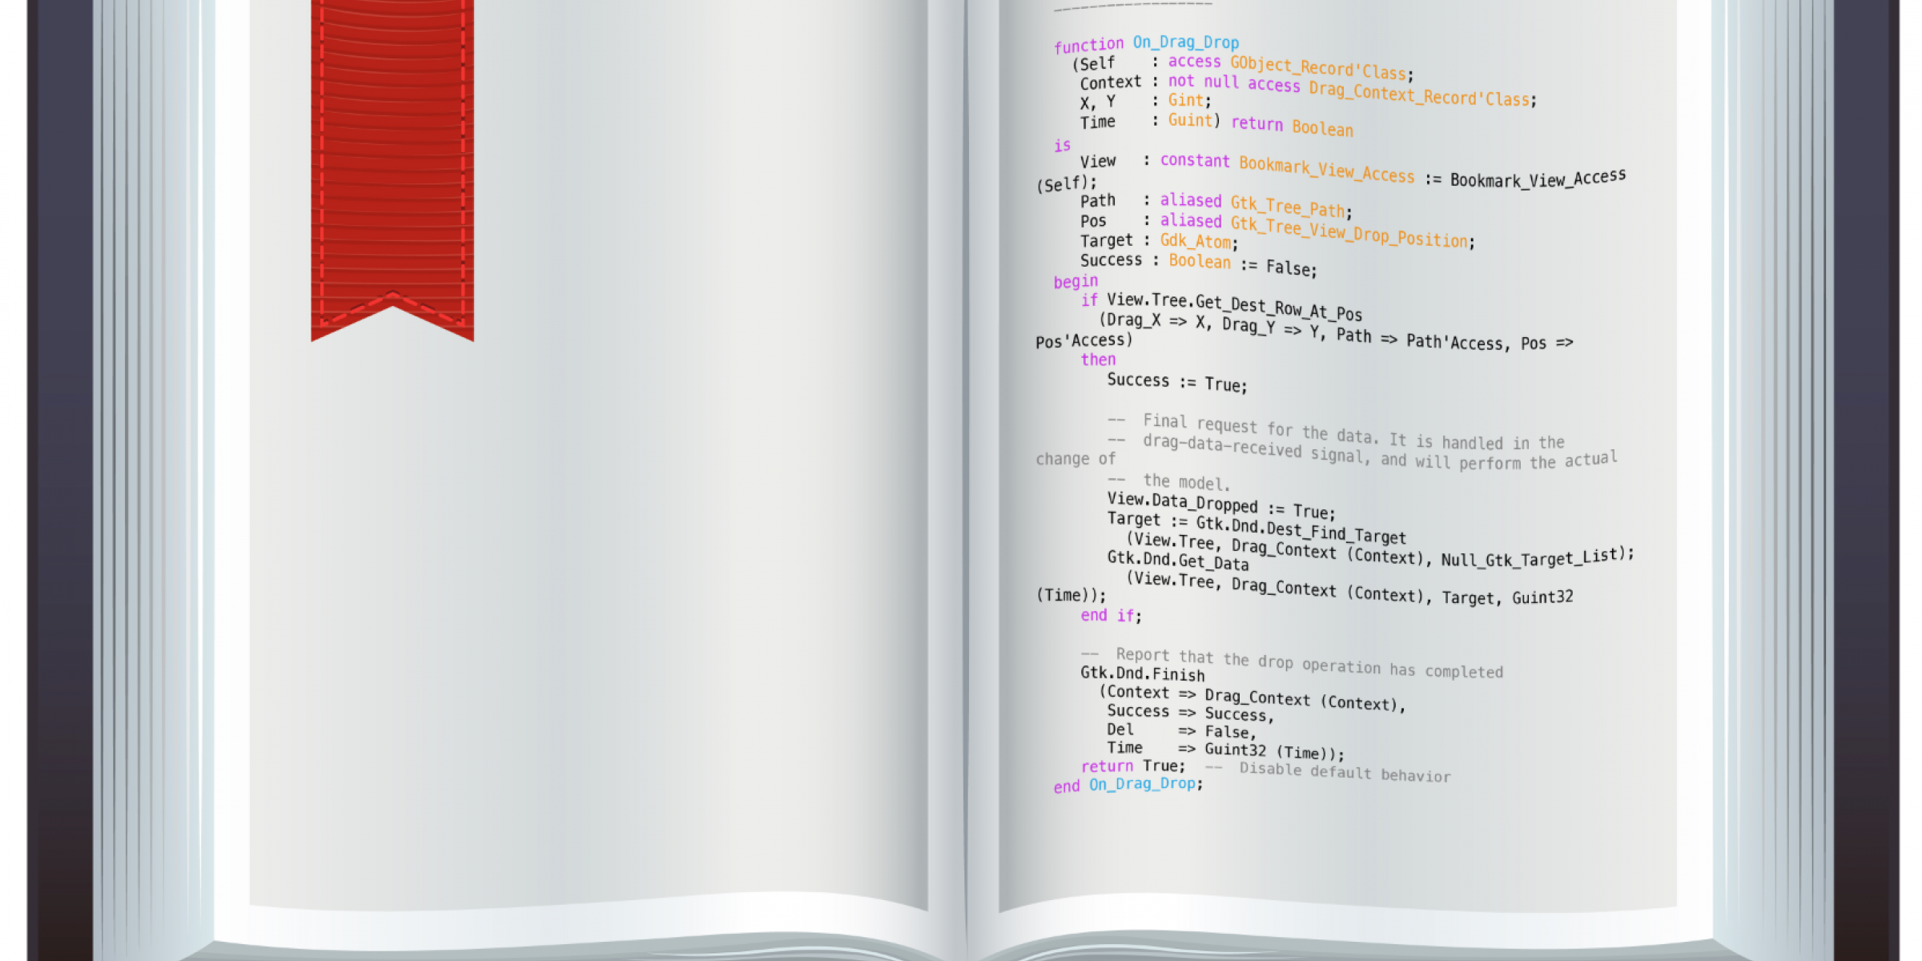Click the wrapped "(Self);" line fragment
Viewport: 1922px width, 961px height.
[x=1066, y=183]
